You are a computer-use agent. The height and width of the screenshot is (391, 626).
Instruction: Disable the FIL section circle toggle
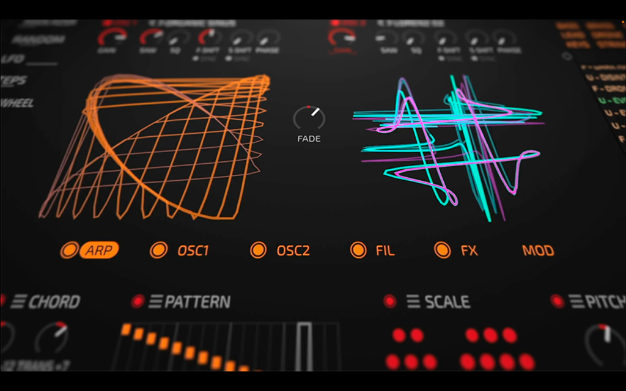[358, 250]
